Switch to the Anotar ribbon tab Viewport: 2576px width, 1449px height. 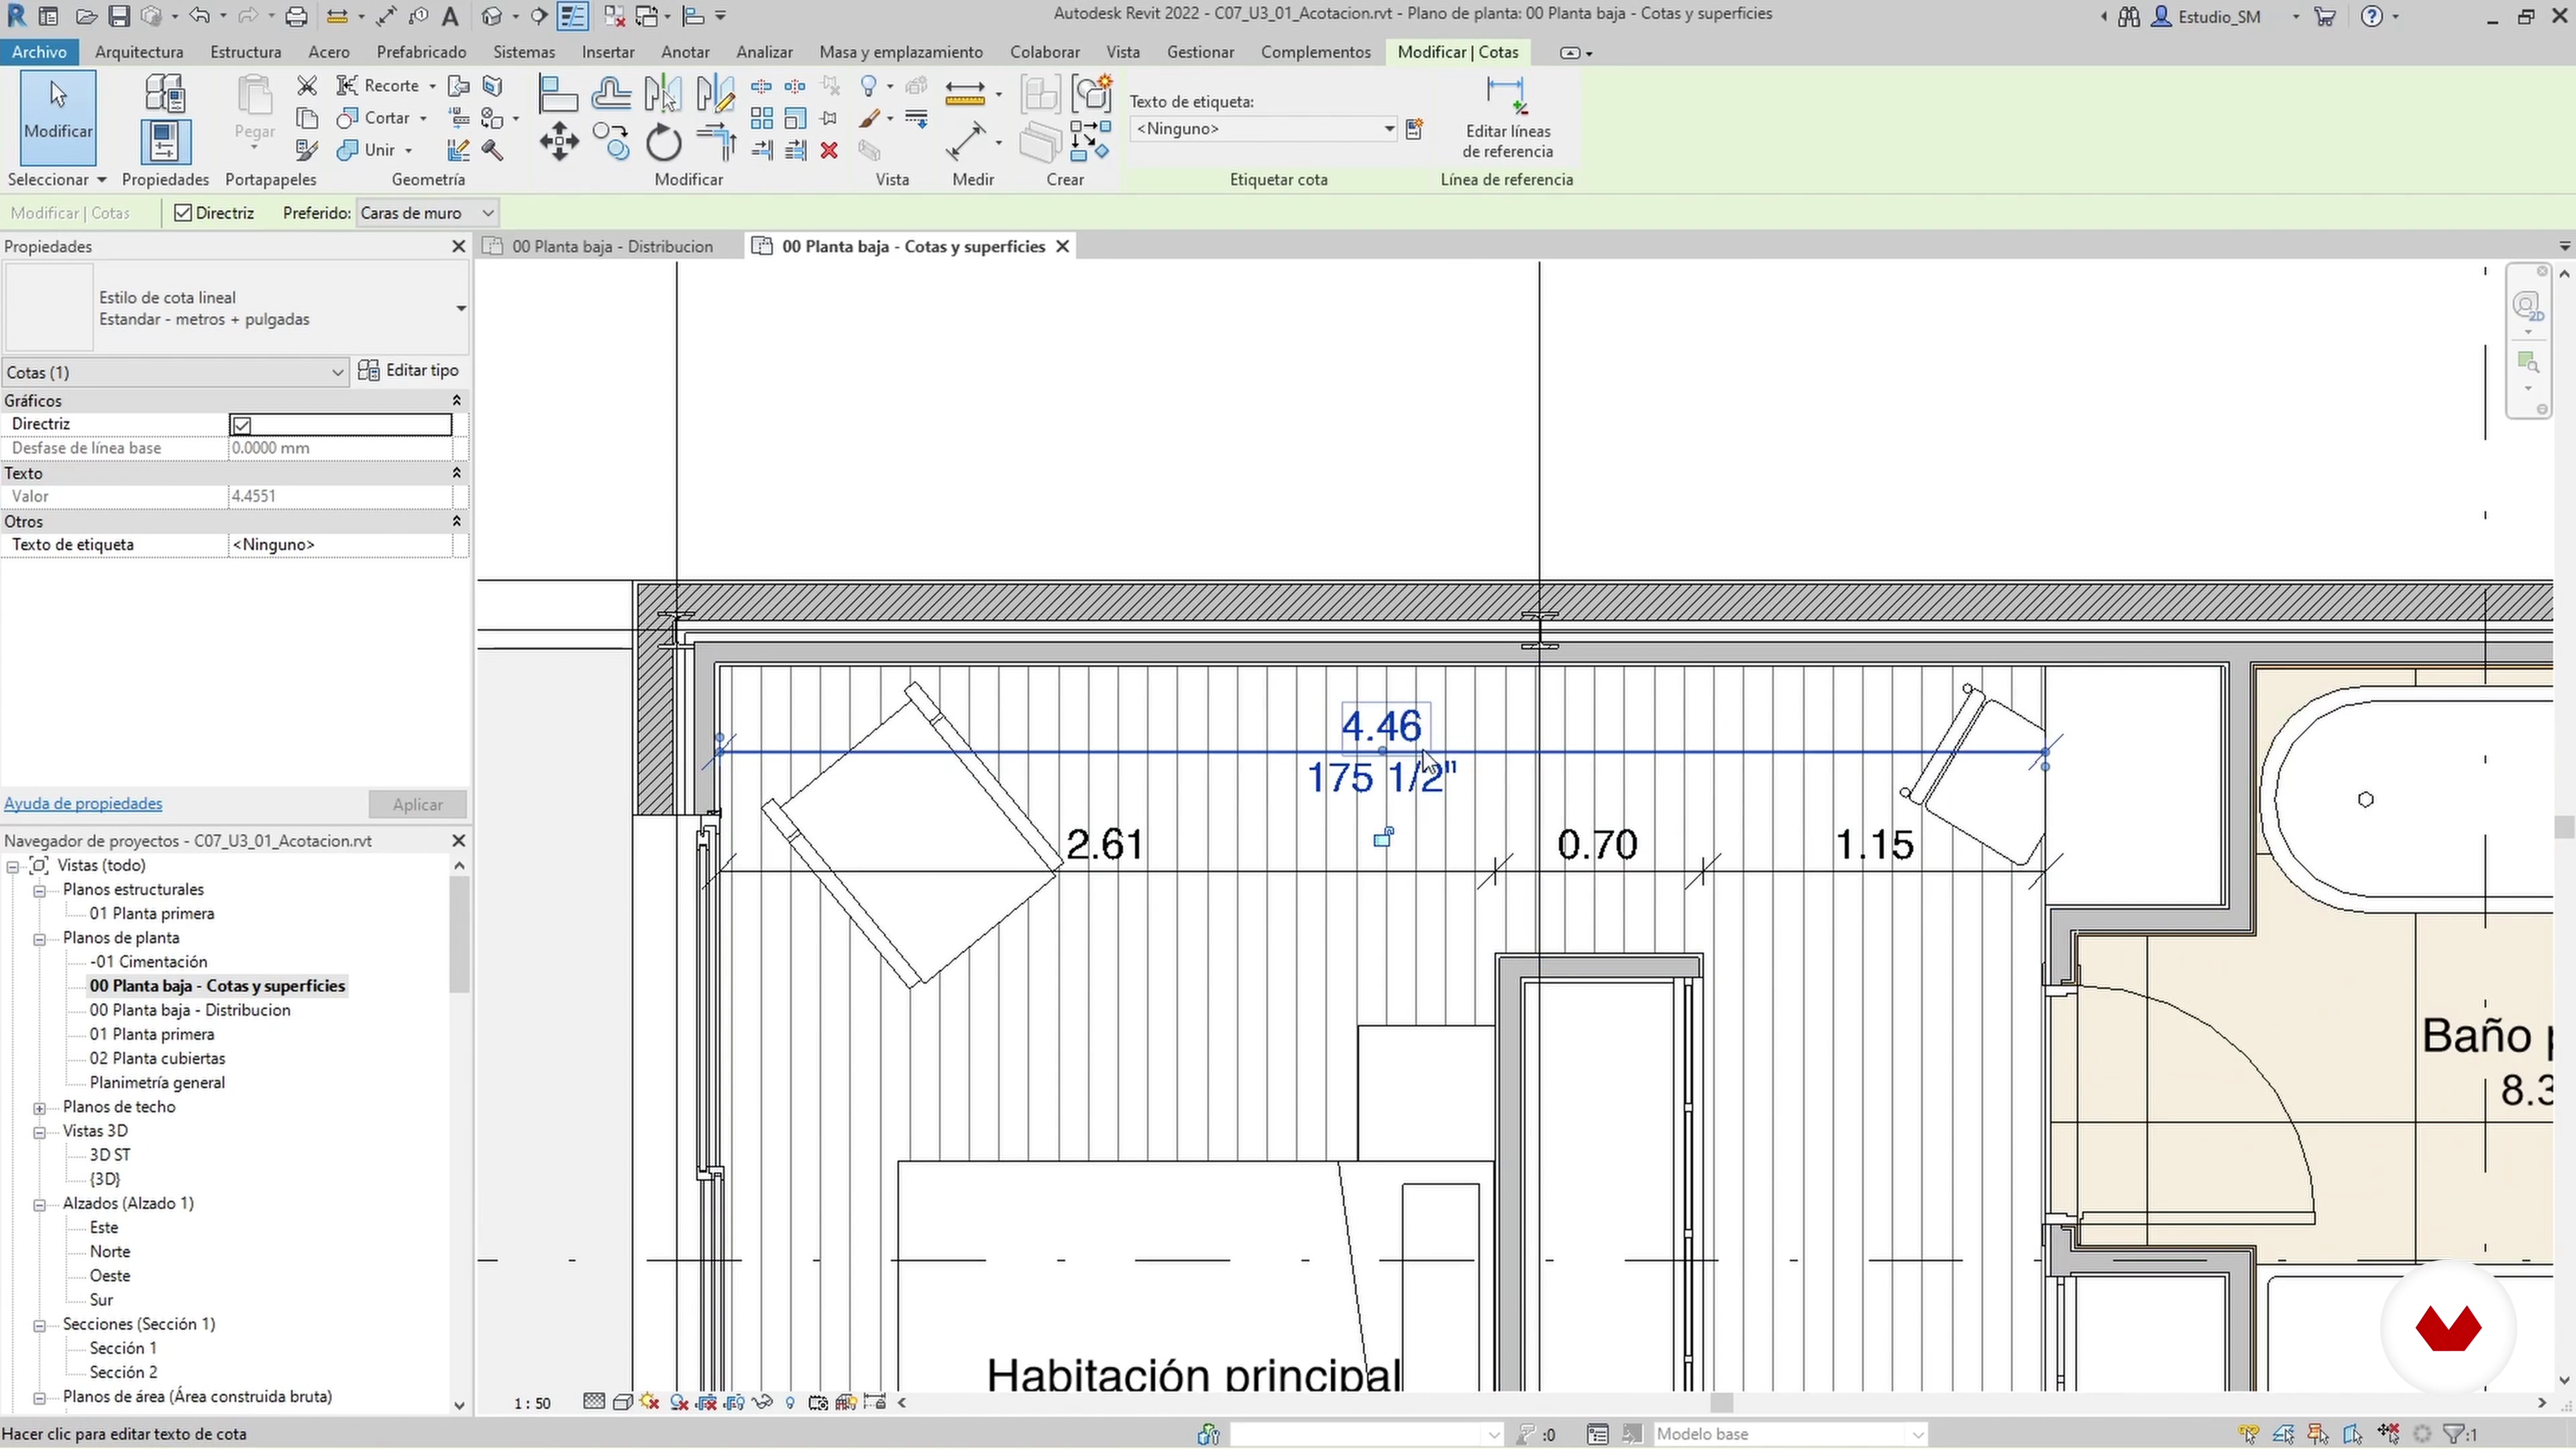click(x=685, y=52)
